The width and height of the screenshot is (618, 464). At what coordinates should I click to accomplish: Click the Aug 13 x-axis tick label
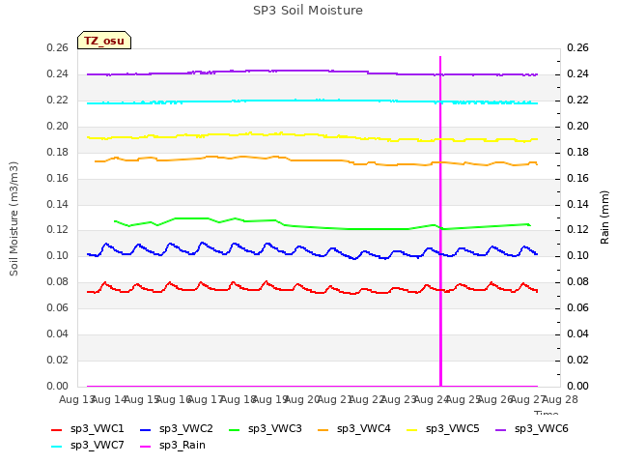click(x=77, y=400)
